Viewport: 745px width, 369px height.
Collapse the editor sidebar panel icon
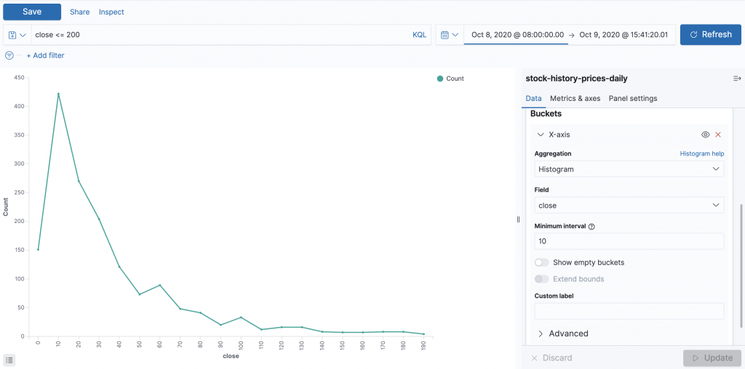click(737, 78)
